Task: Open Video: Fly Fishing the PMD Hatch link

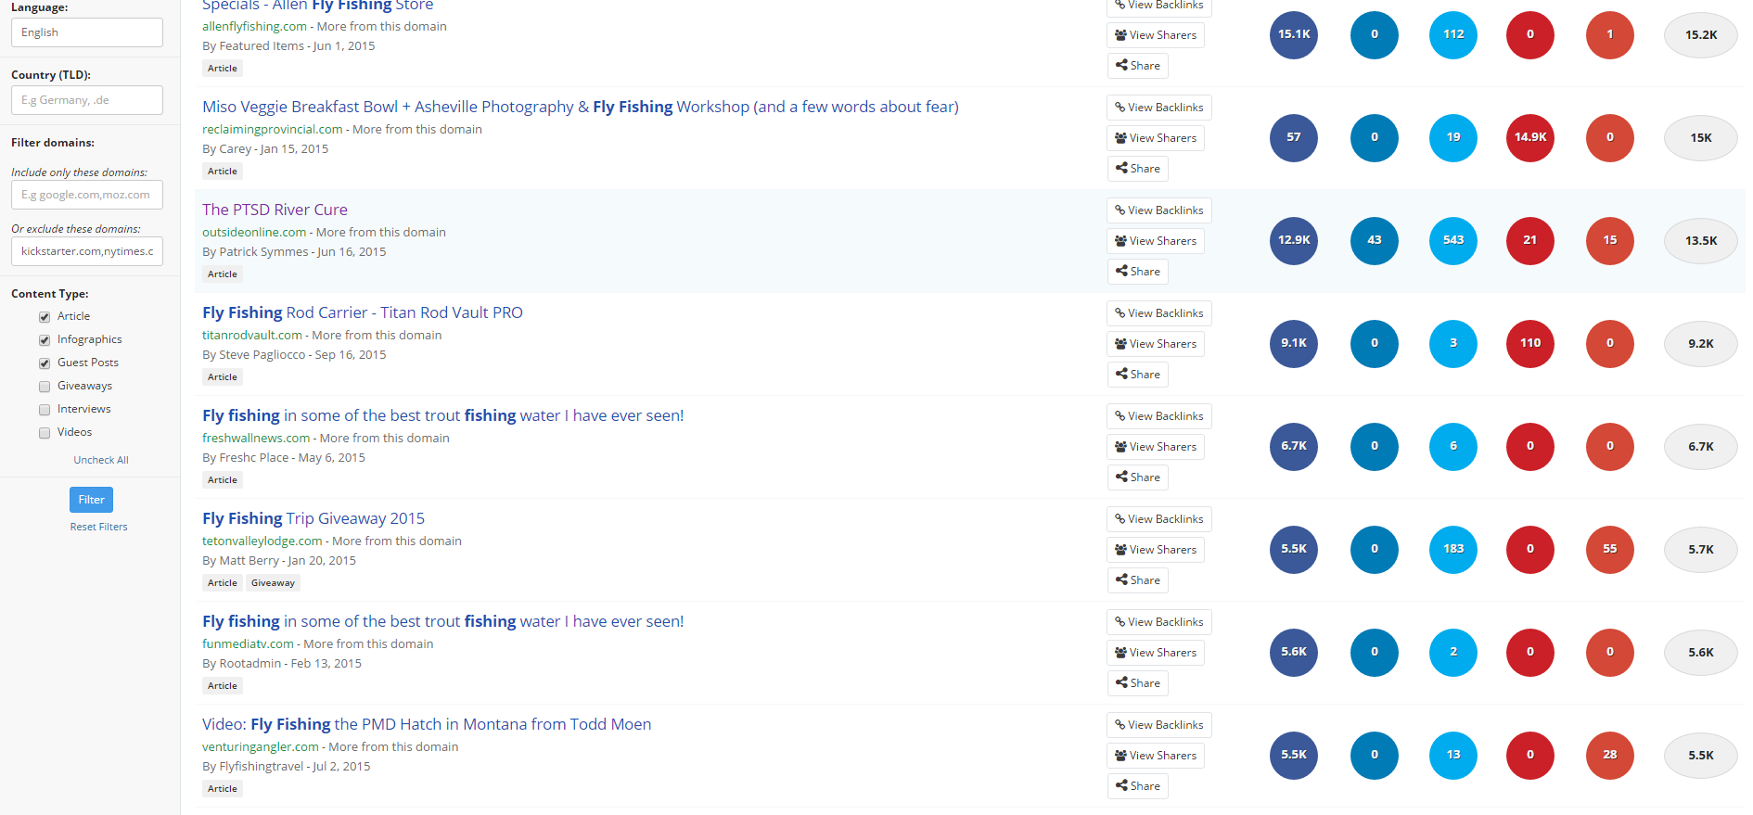Action: coord(427,724)
